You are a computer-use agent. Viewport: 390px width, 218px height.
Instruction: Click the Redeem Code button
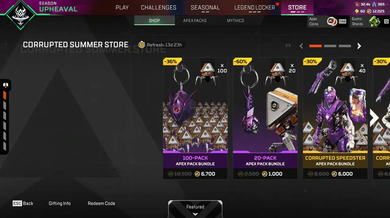101,203
